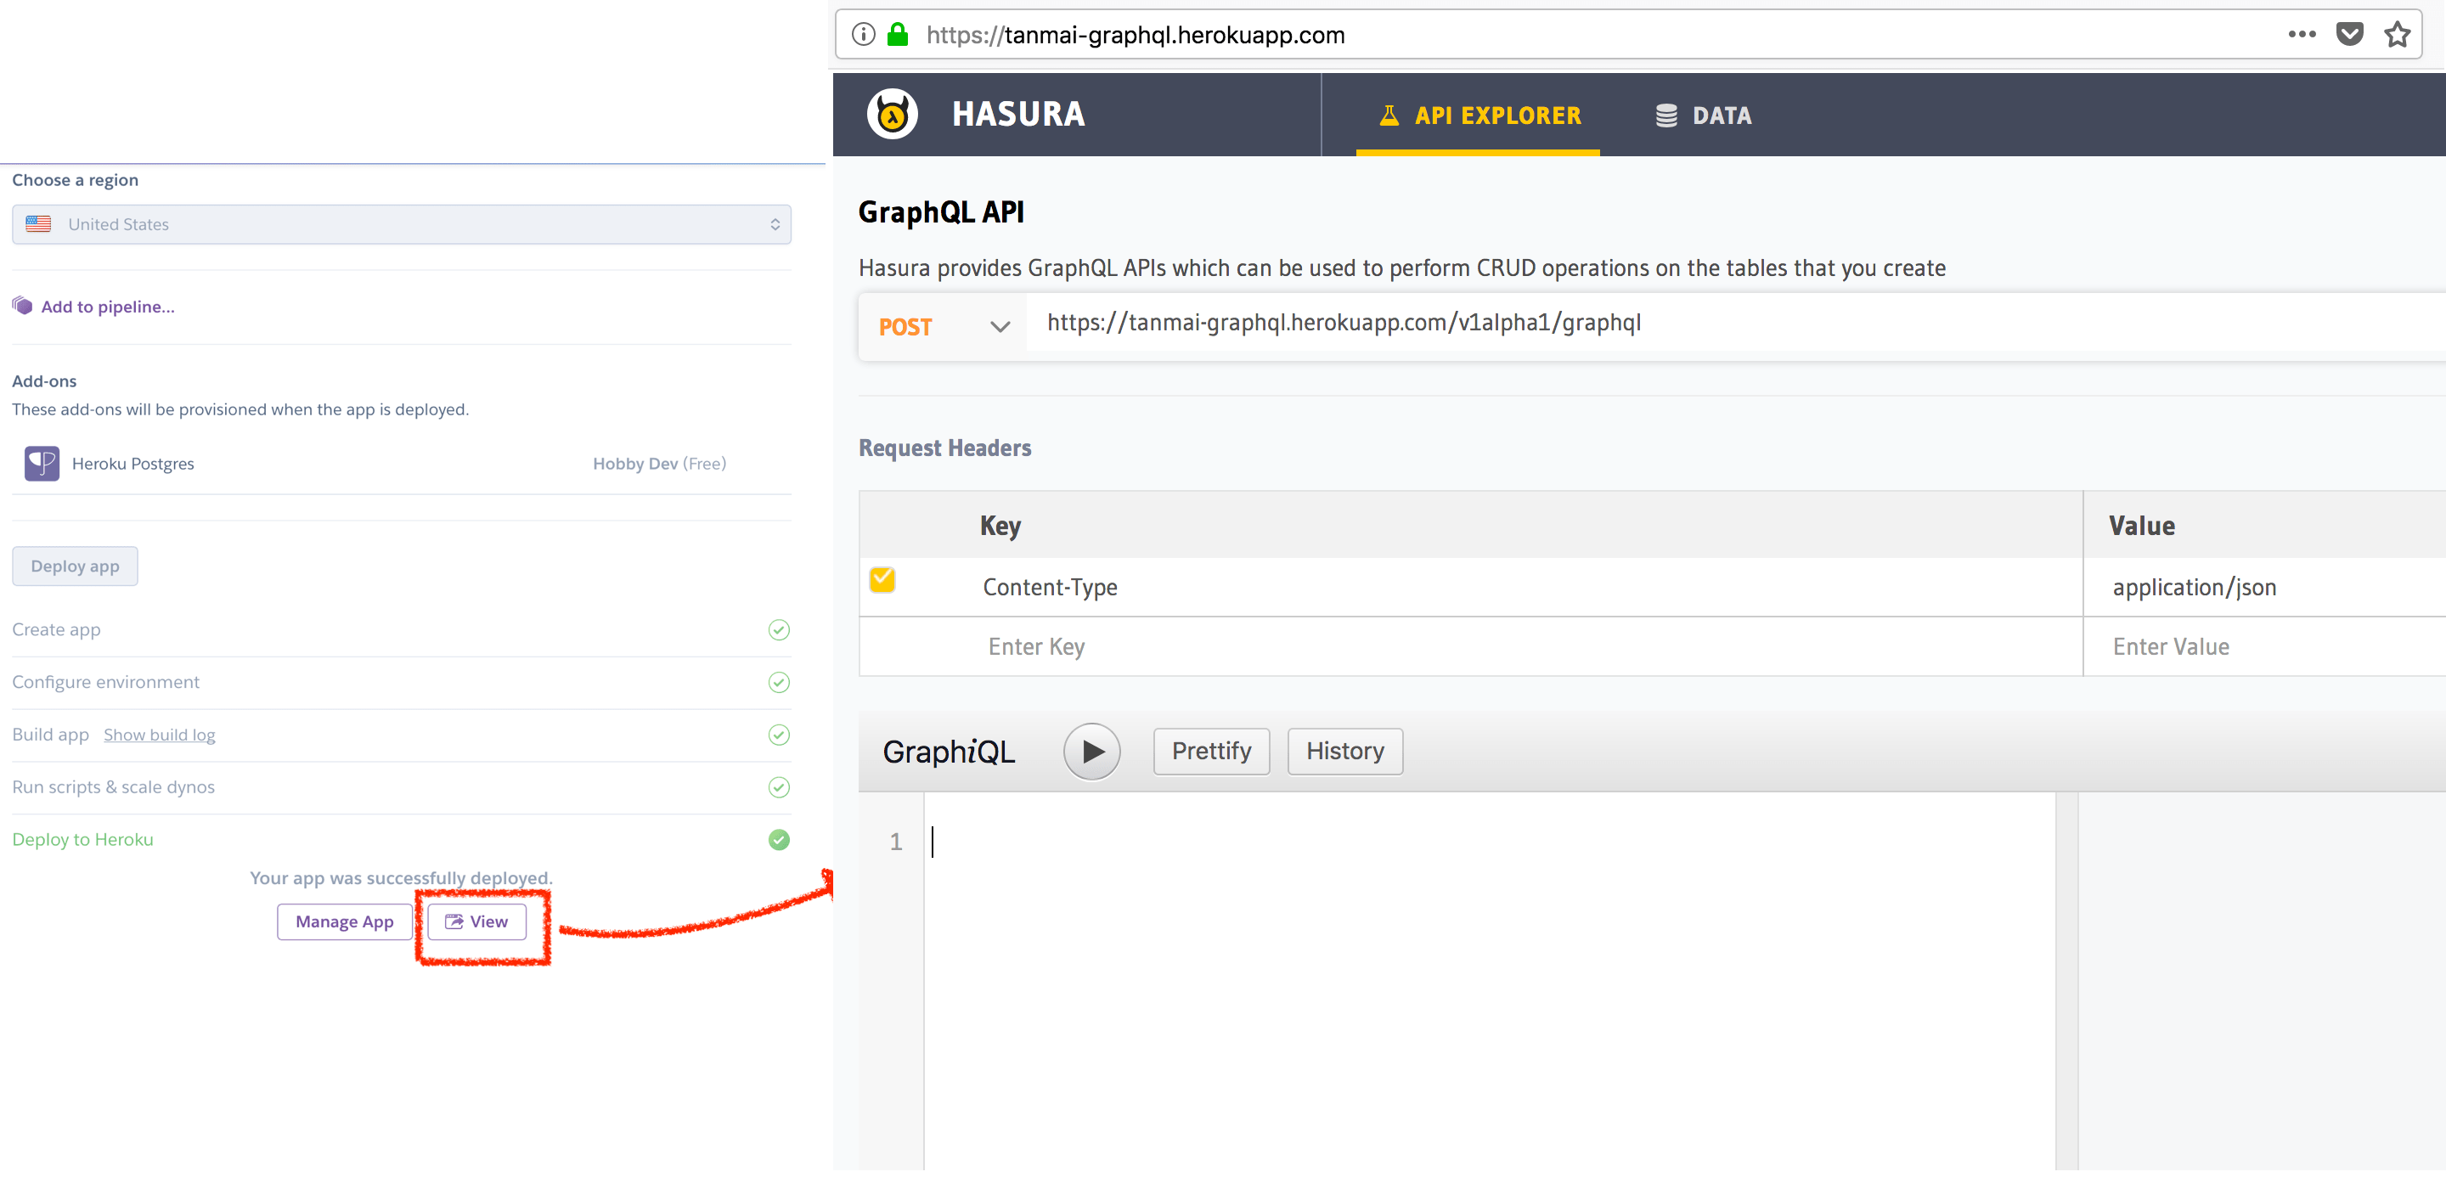Bookmark page with the star icon
Screen dimensions: 2446x1200
tap(2397, 34)
